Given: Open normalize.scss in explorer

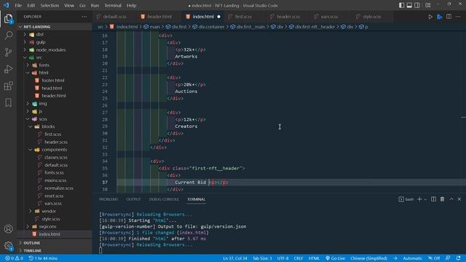Looking at the screenshot, I should coord(58,188).
